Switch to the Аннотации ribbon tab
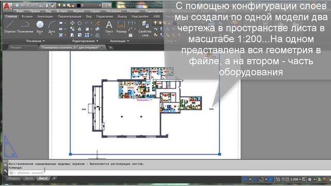 (x=45, y=17)
